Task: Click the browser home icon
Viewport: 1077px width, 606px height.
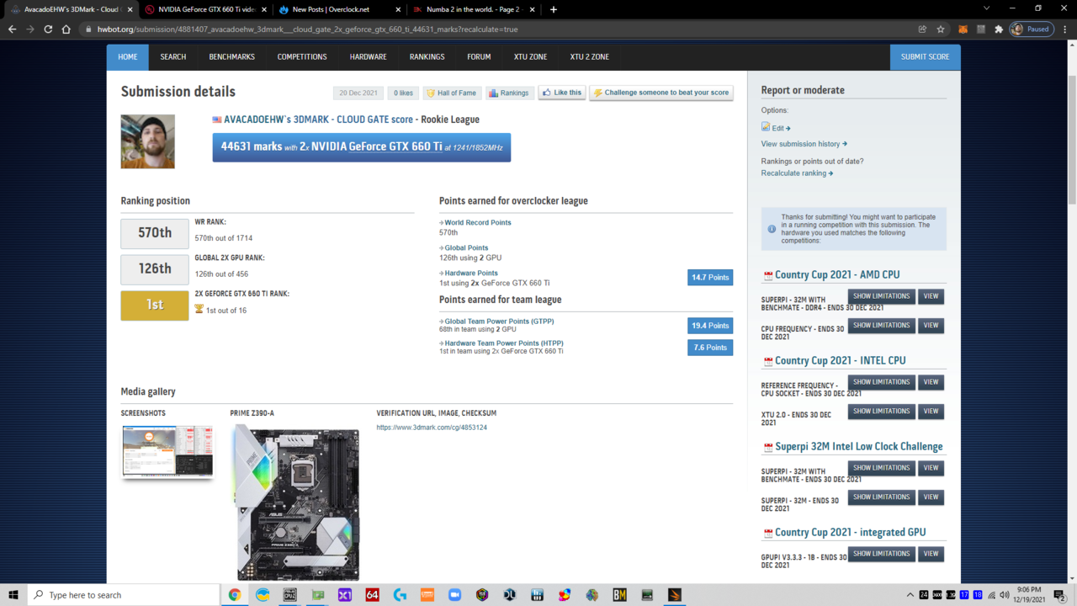Action: click(66, 29)
